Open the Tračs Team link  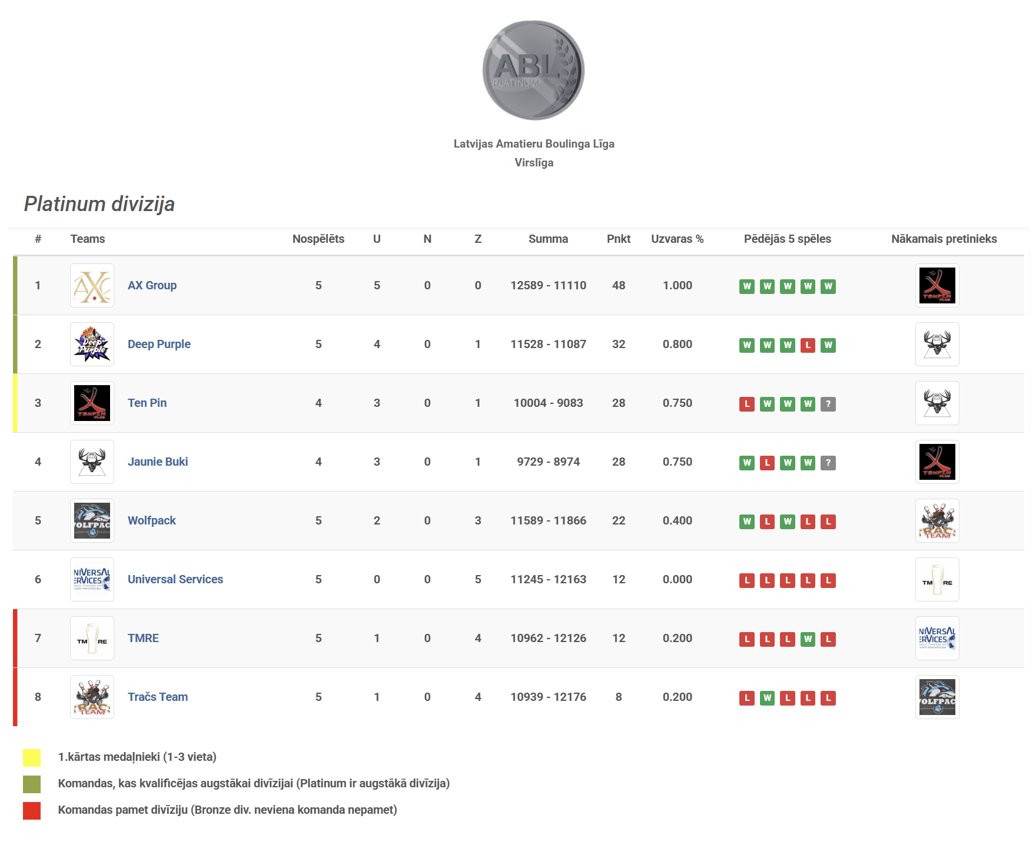pyautogui.click(x=158, y=697)
